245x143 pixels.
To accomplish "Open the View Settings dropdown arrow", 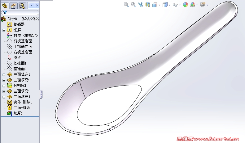I will 207,5.
